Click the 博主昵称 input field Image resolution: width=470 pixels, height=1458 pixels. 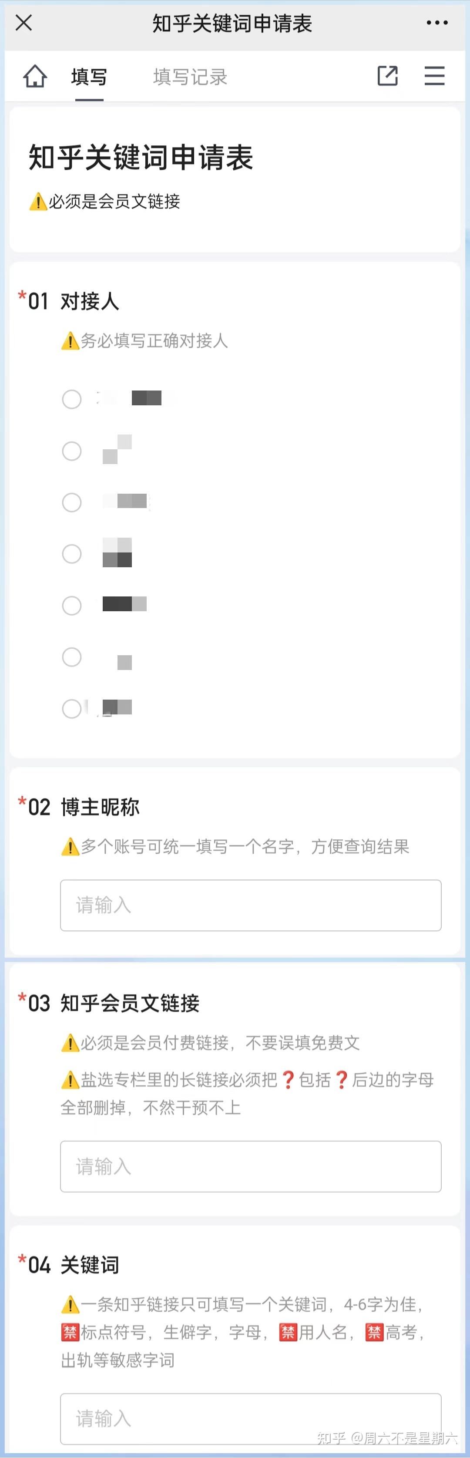point(251,905)
